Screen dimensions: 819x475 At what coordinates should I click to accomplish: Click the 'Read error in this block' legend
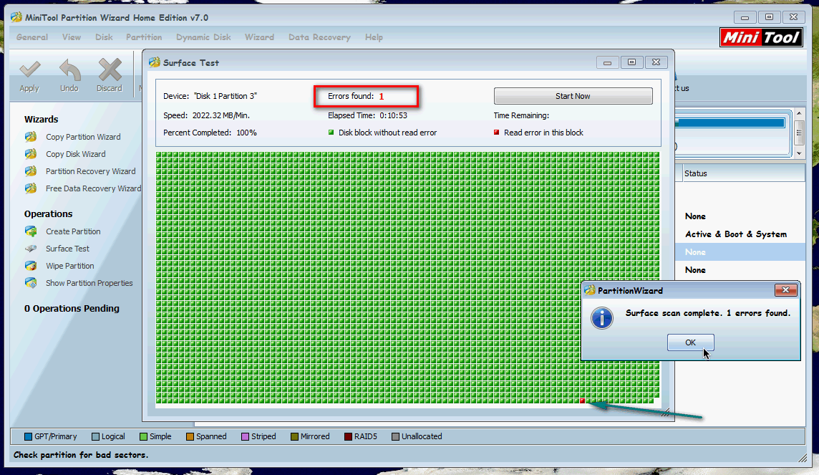pyautogui.click(x=544, y=133)
